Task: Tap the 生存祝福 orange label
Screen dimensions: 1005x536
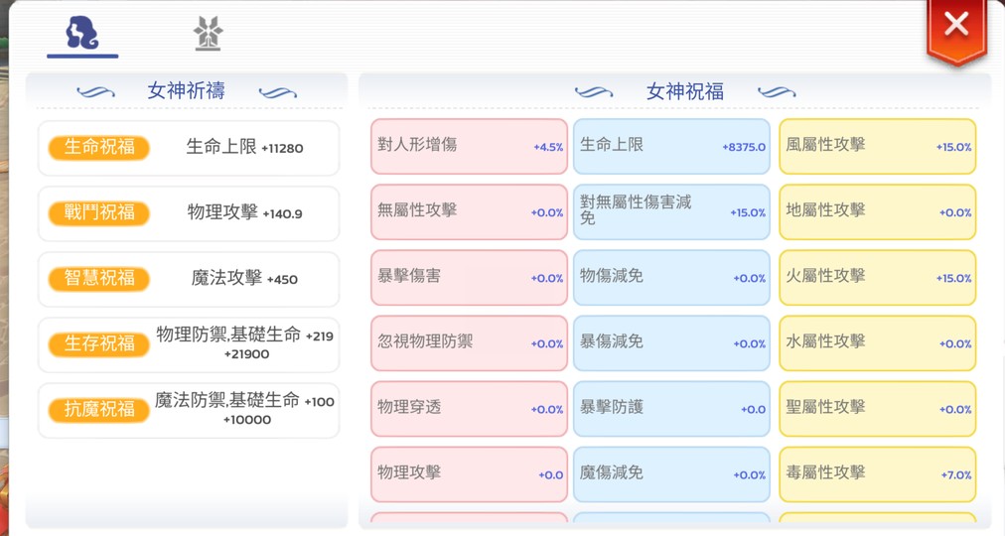Action: coord(99,343)
